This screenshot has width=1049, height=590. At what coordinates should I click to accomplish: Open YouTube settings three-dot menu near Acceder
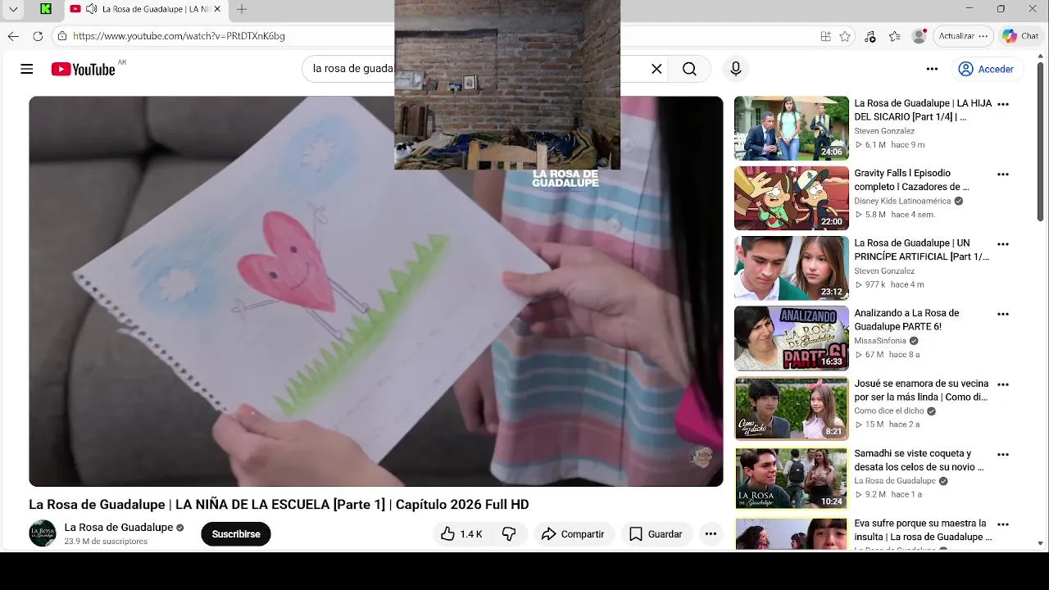pyautogui.click(x=932, y=69)
